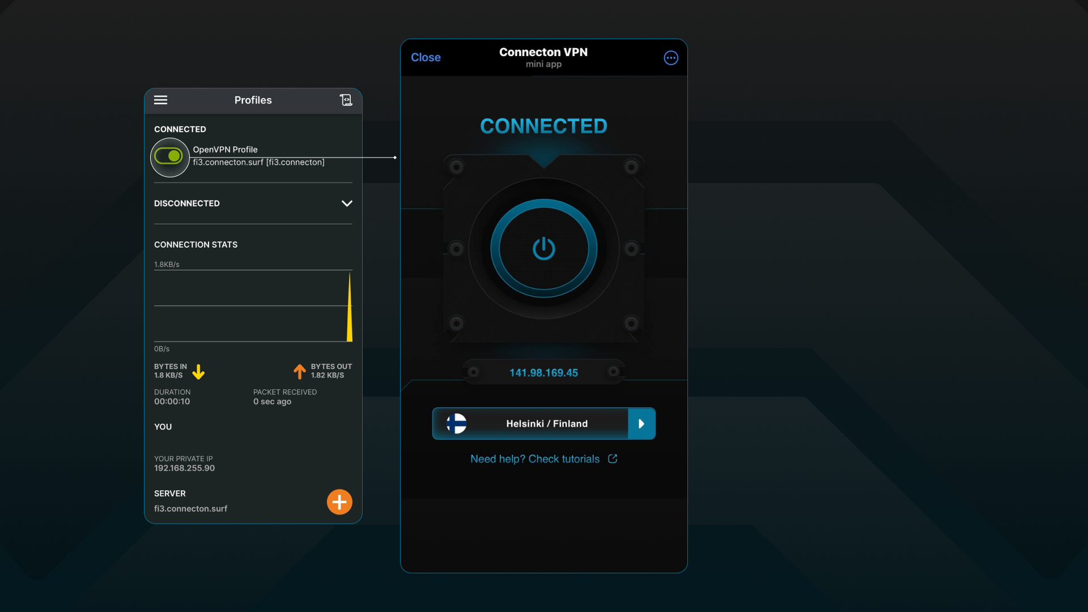The height and width of the screenshot is (612, 1088).
Task: Click the IP address 141.98.169.45
Action: [x=543, y=373]
